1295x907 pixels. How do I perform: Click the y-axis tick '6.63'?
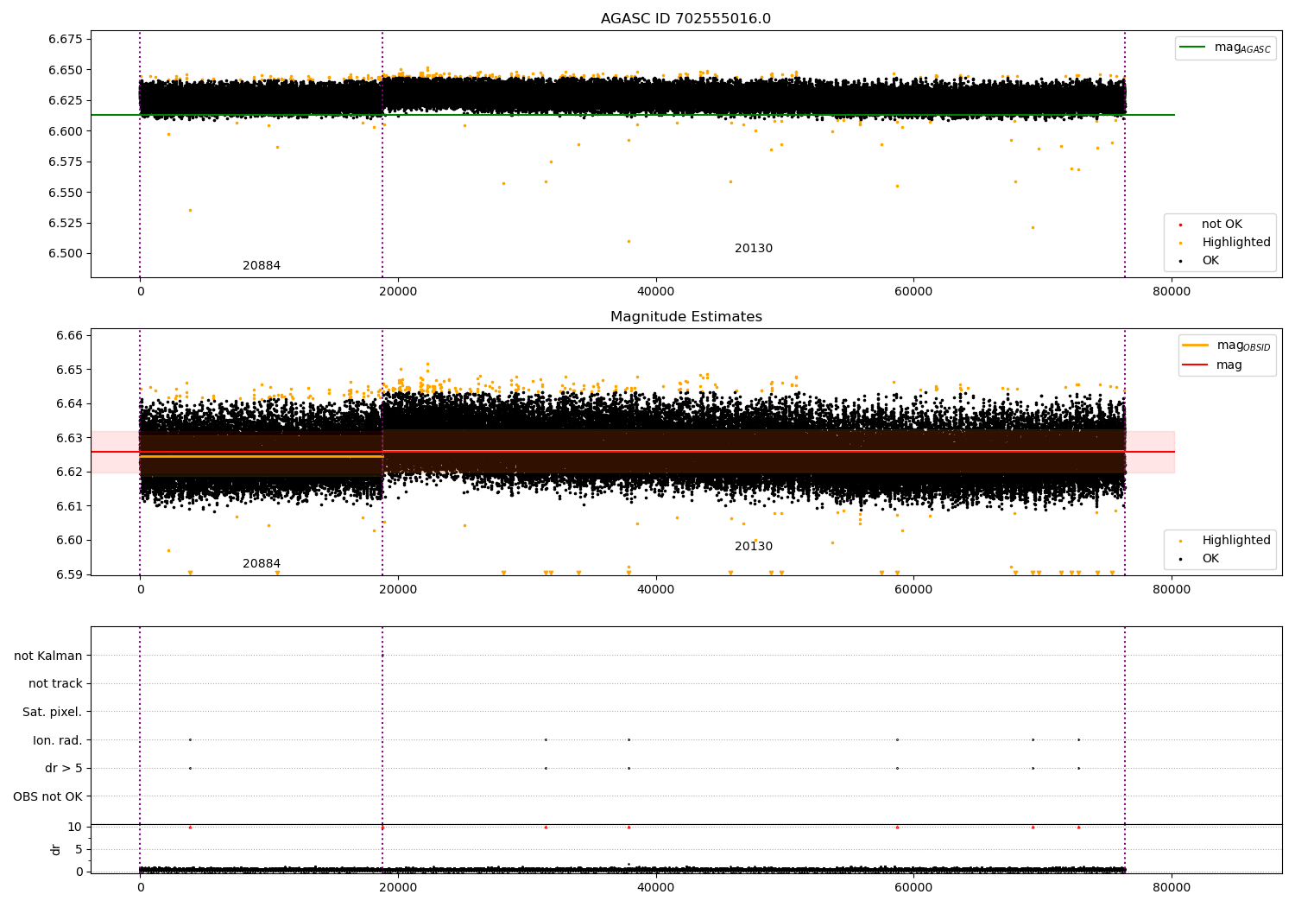pyautogui.click(x=69, y=438)
